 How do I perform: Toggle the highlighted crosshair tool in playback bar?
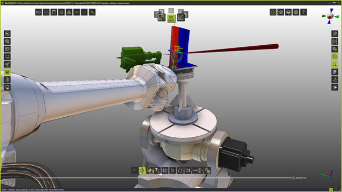(x=142, y=170)
